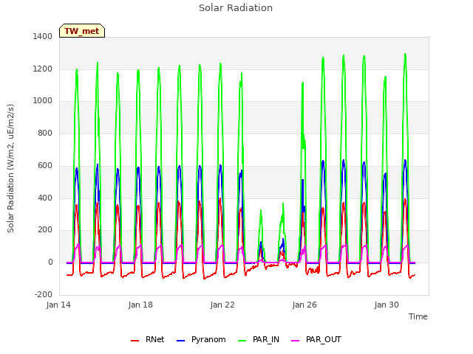Click the Jan 30 x-axis label
The width and height of the screenshot is (473, 354).
point(387,305)
